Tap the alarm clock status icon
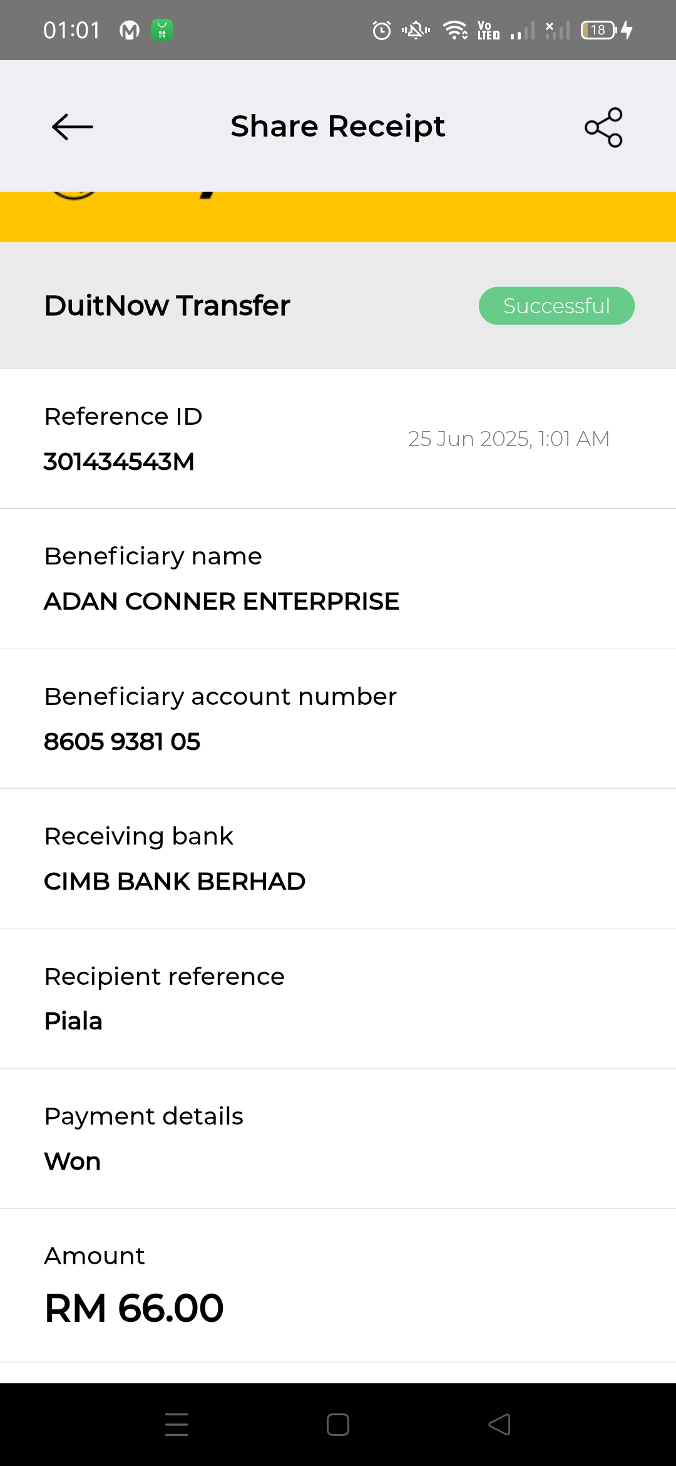676x1466 pixels. (381, 30)
